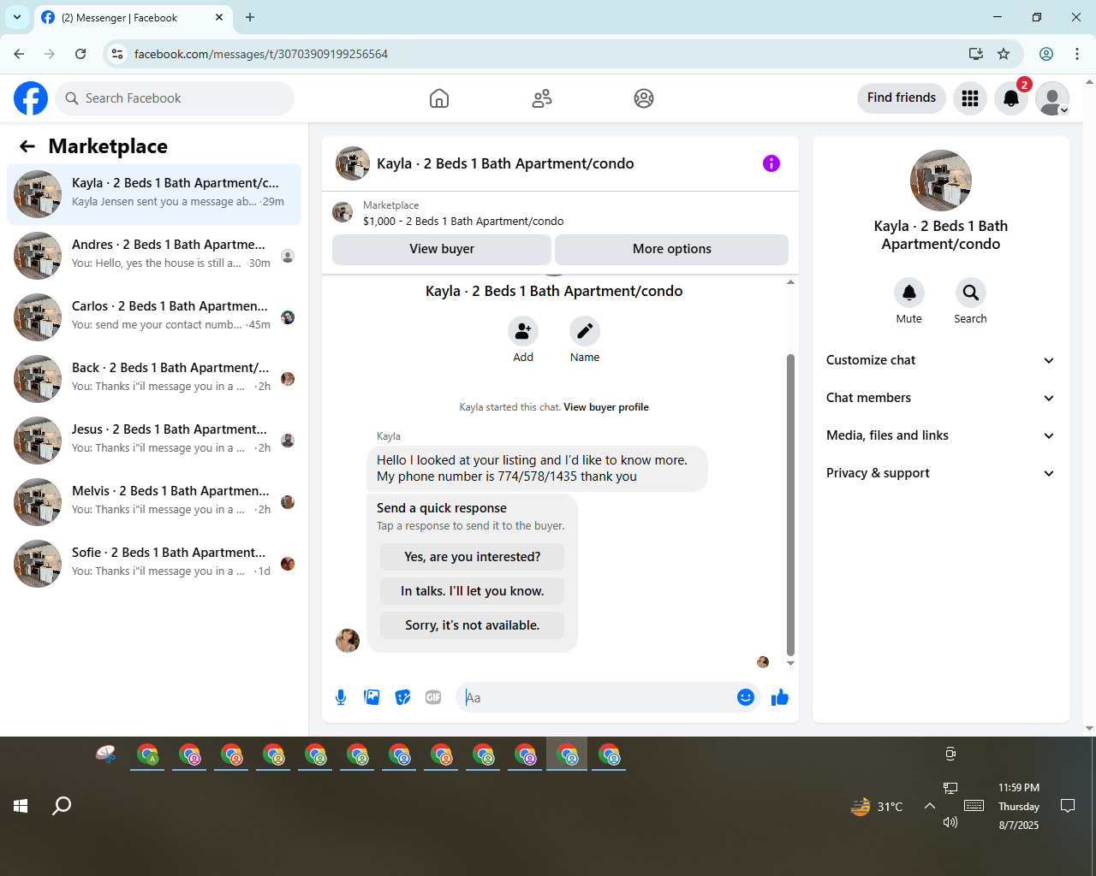Open the Groups icon in top navigation
1096x876 pixels.
pos(644,98)
